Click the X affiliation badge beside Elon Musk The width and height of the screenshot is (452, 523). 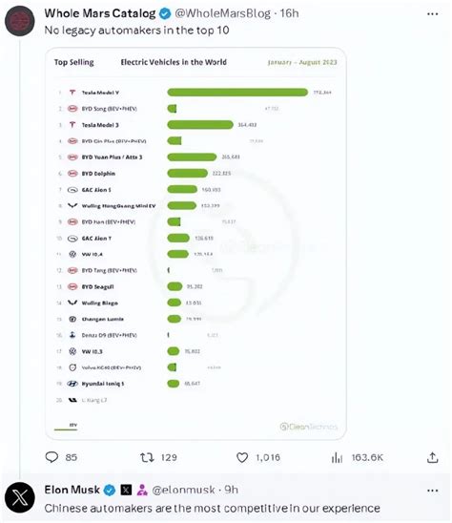[126, 490]
